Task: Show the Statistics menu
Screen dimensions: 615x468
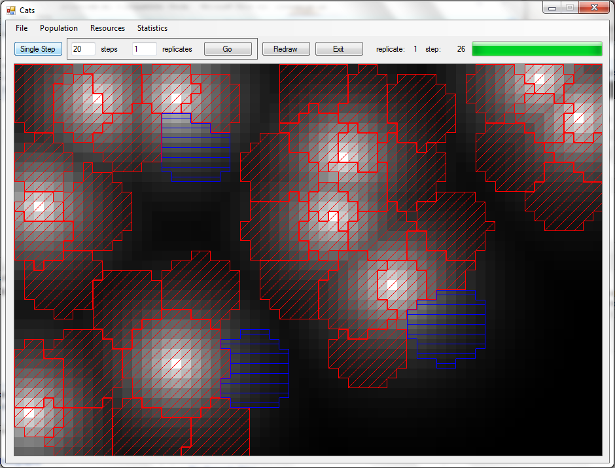Action: tap(152, 28)
